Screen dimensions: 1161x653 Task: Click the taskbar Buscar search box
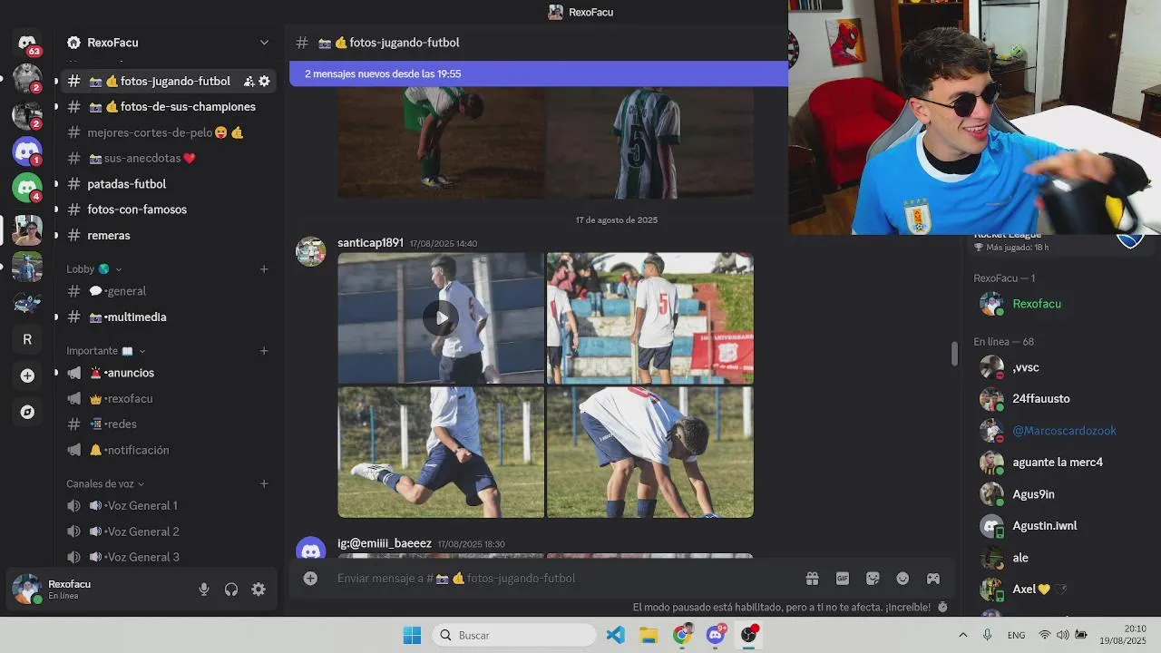(513, 635)
